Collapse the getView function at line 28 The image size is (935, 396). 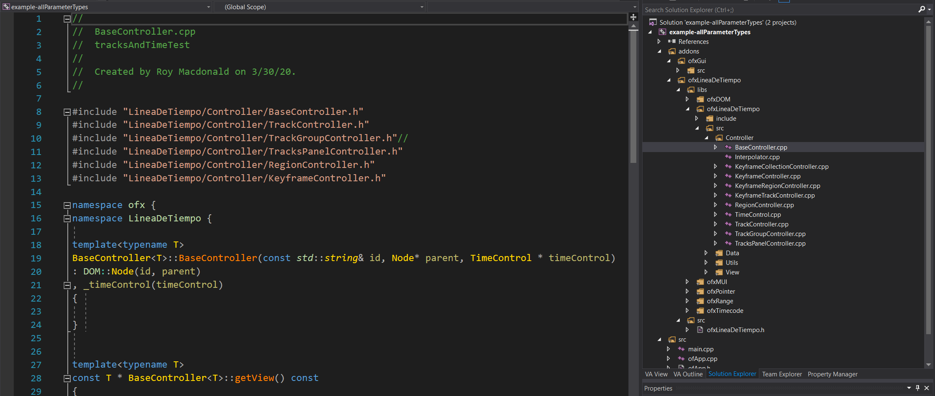67,378
